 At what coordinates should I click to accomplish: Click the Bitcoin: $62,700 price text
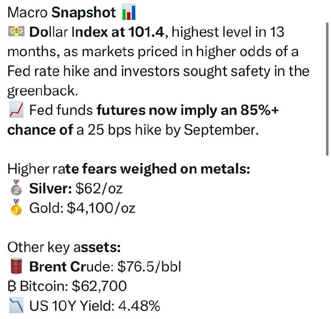click(73, 286)
